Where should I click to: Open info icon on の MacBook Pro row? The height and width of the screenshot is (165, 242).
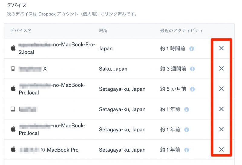[x=187, y=150]
